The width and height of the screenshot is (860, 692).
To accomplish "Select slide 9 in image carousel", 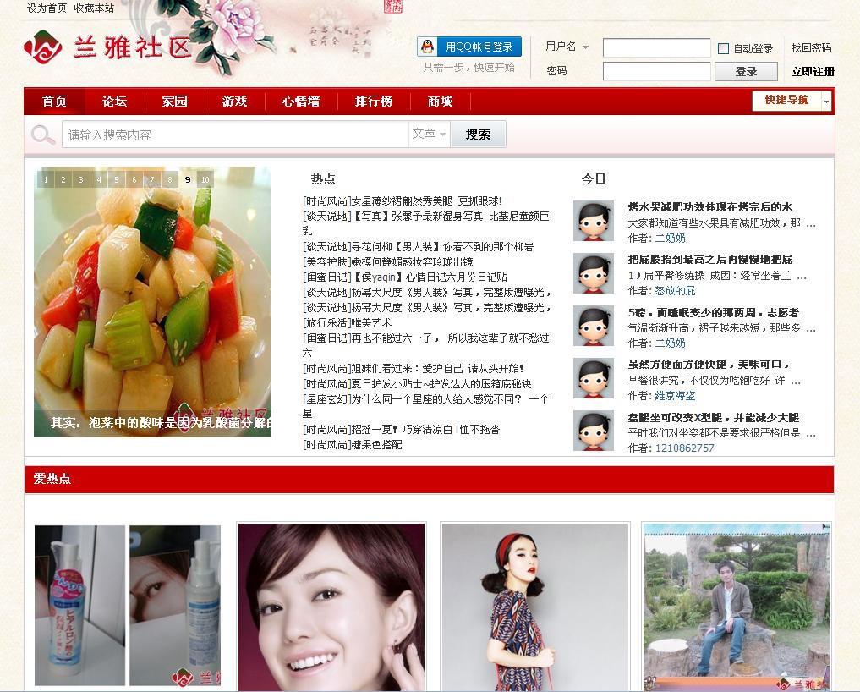I will pyautogui.click(x=188, y=179).
